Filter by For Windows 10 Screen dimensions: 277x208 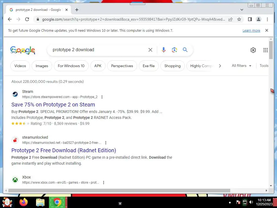click(x=71, y=66)
